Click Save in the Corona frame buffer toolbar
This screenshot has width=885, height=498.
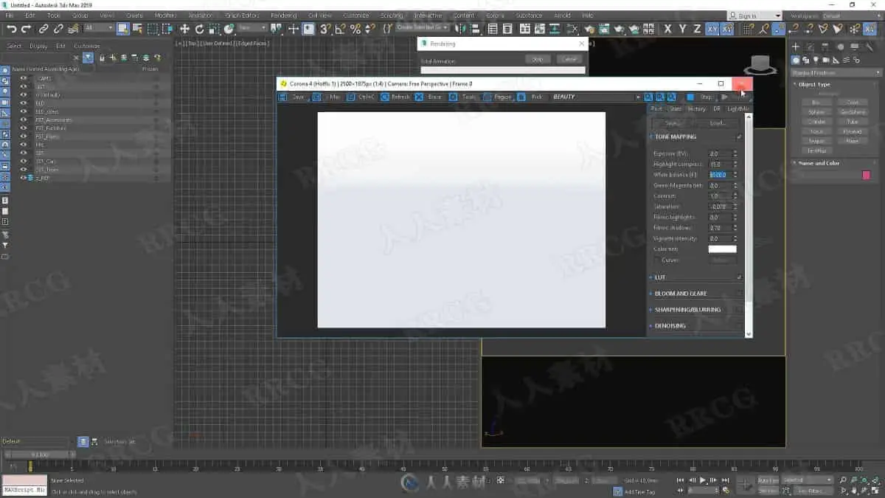point(293,97)
